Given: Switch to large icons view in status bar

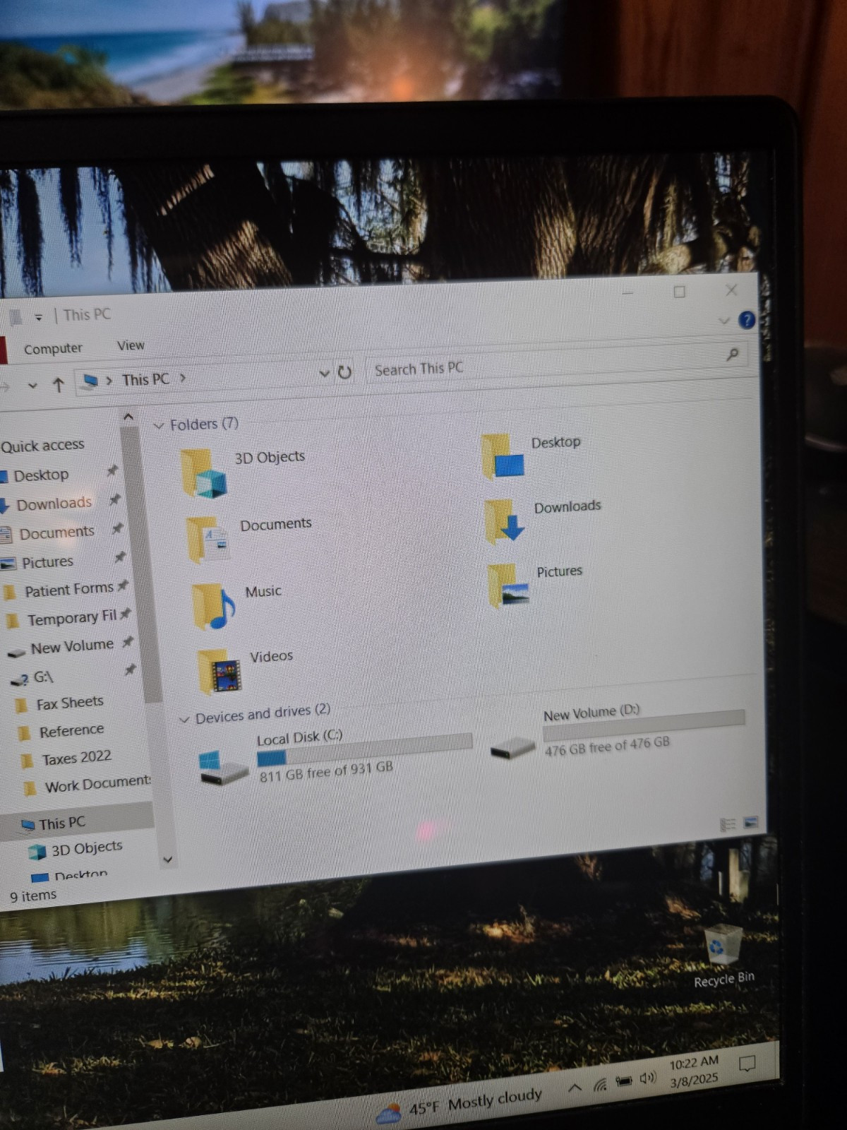Looking at the screenshot, I should pos(750,822).
